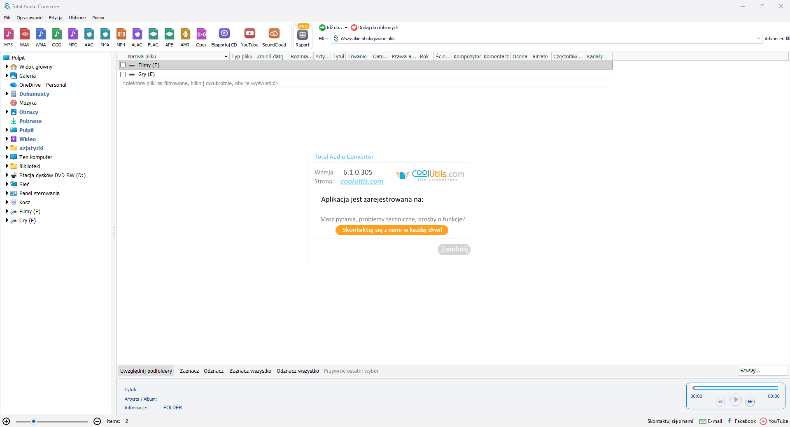The width and height of the screenshot is (790, 427).
Task: Click Zaznacz wszystko button
Action: 250,371
